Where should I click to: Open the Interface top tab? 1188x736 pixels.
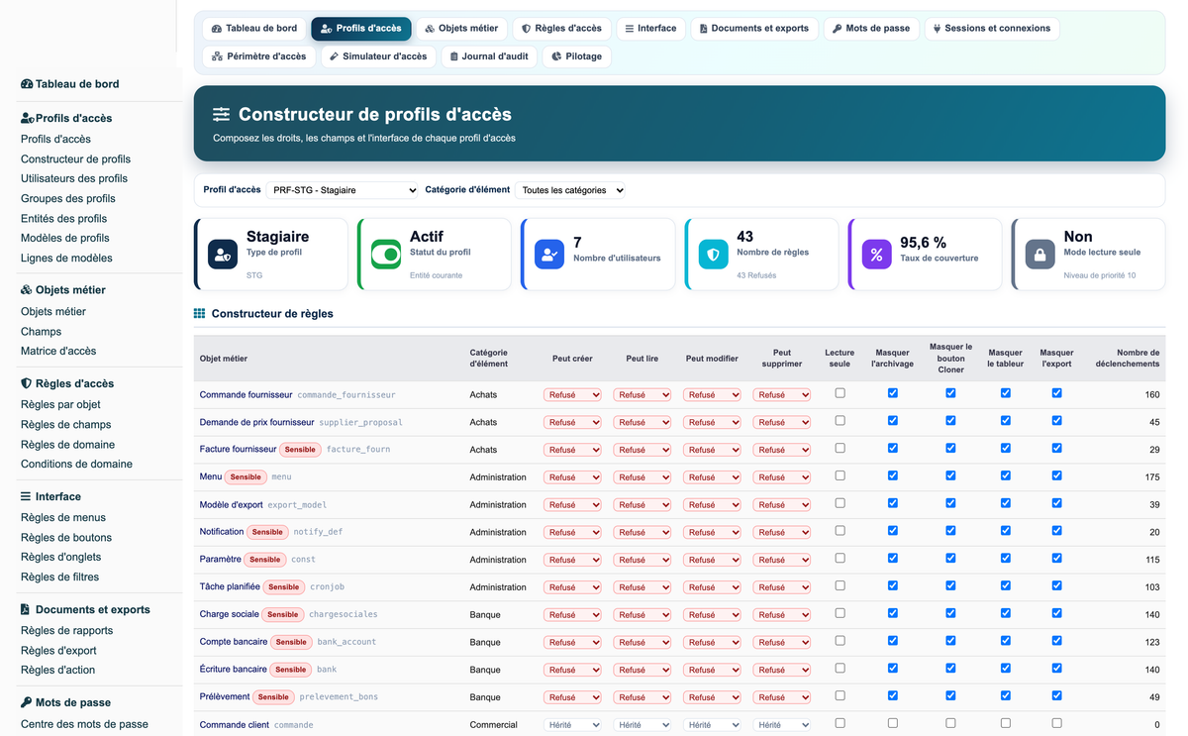coord(650,29)
